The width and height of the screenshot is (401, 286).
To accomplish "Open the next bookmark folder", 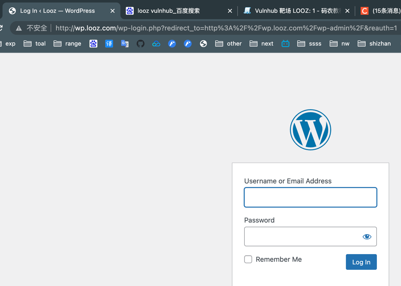I will [x=261, y=44].
